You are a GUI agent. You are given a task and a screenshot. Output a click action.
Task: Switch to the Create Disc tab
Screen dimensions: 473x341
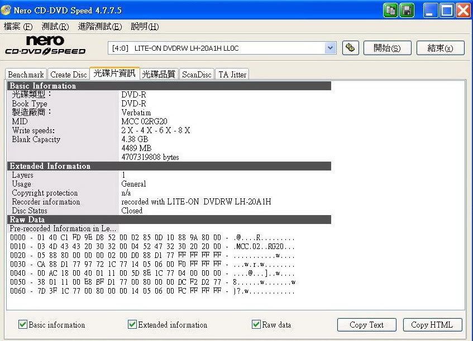point(69,74)
